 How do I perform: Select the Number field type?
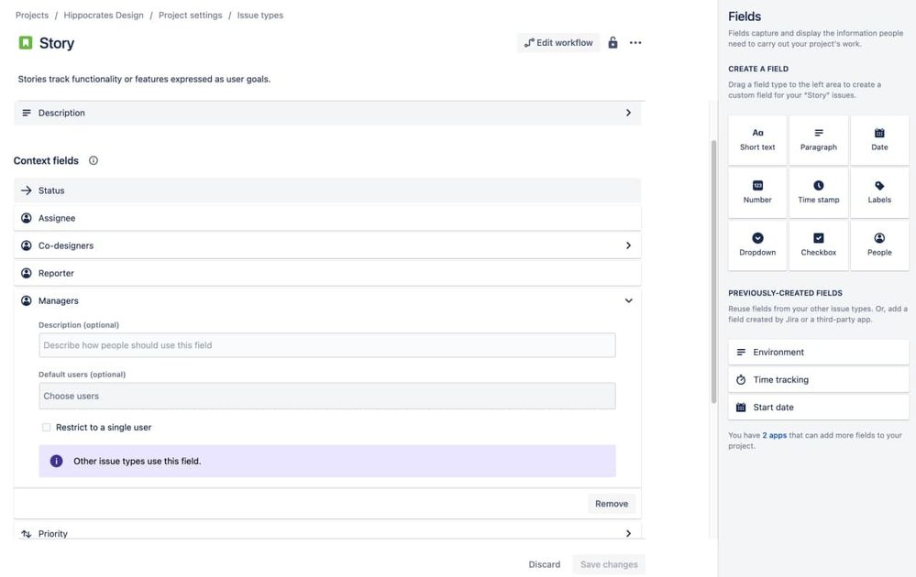coord(757,192)
